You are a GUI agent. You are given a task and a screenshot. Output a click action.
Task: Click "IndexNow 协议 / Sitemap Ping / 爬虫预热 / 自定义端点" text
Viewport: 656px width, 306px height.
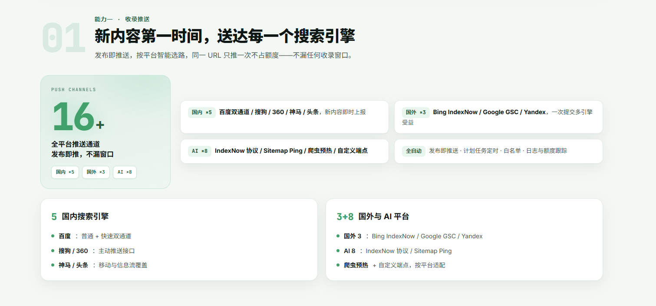pos(291,151)
